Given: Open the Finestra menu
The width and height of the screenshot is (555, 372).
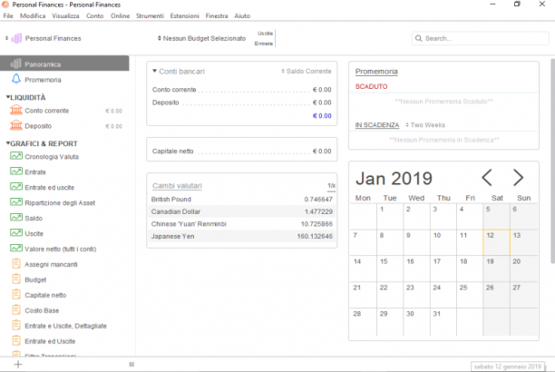Looking at the screenshot, I should coord(217,16).
